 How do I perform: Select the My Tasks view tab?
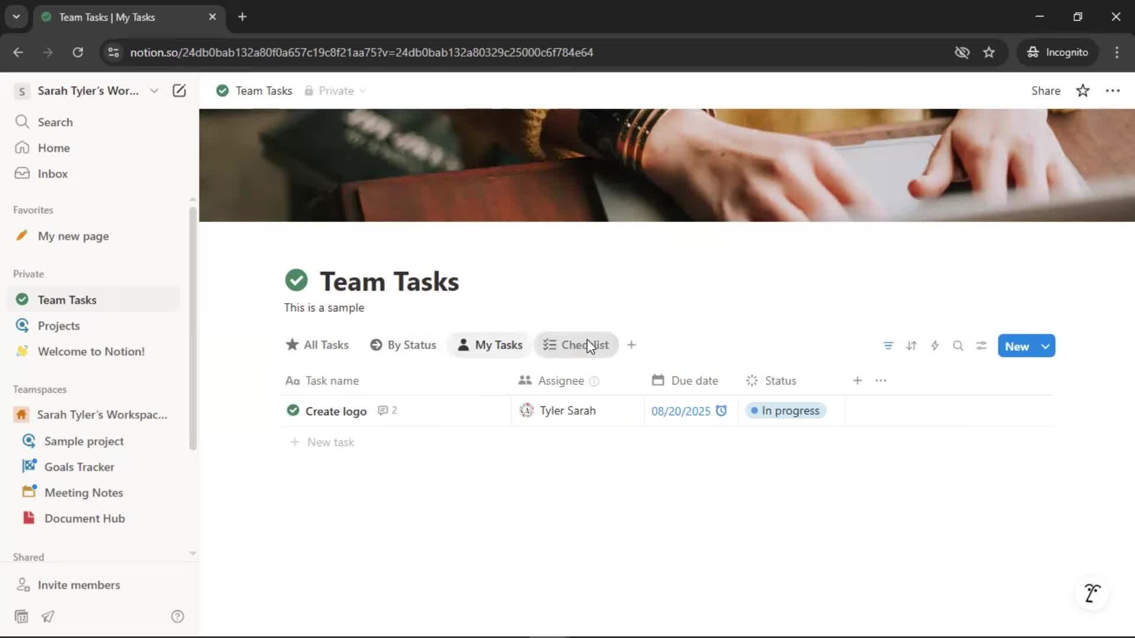pos(490,345)
